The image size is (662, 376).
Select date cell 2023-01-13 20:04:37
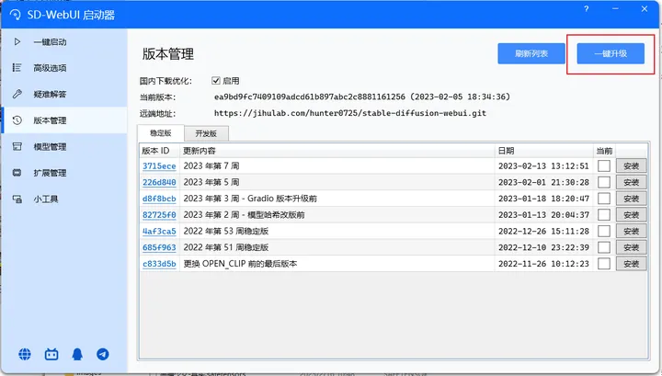(x=543, y=215)
